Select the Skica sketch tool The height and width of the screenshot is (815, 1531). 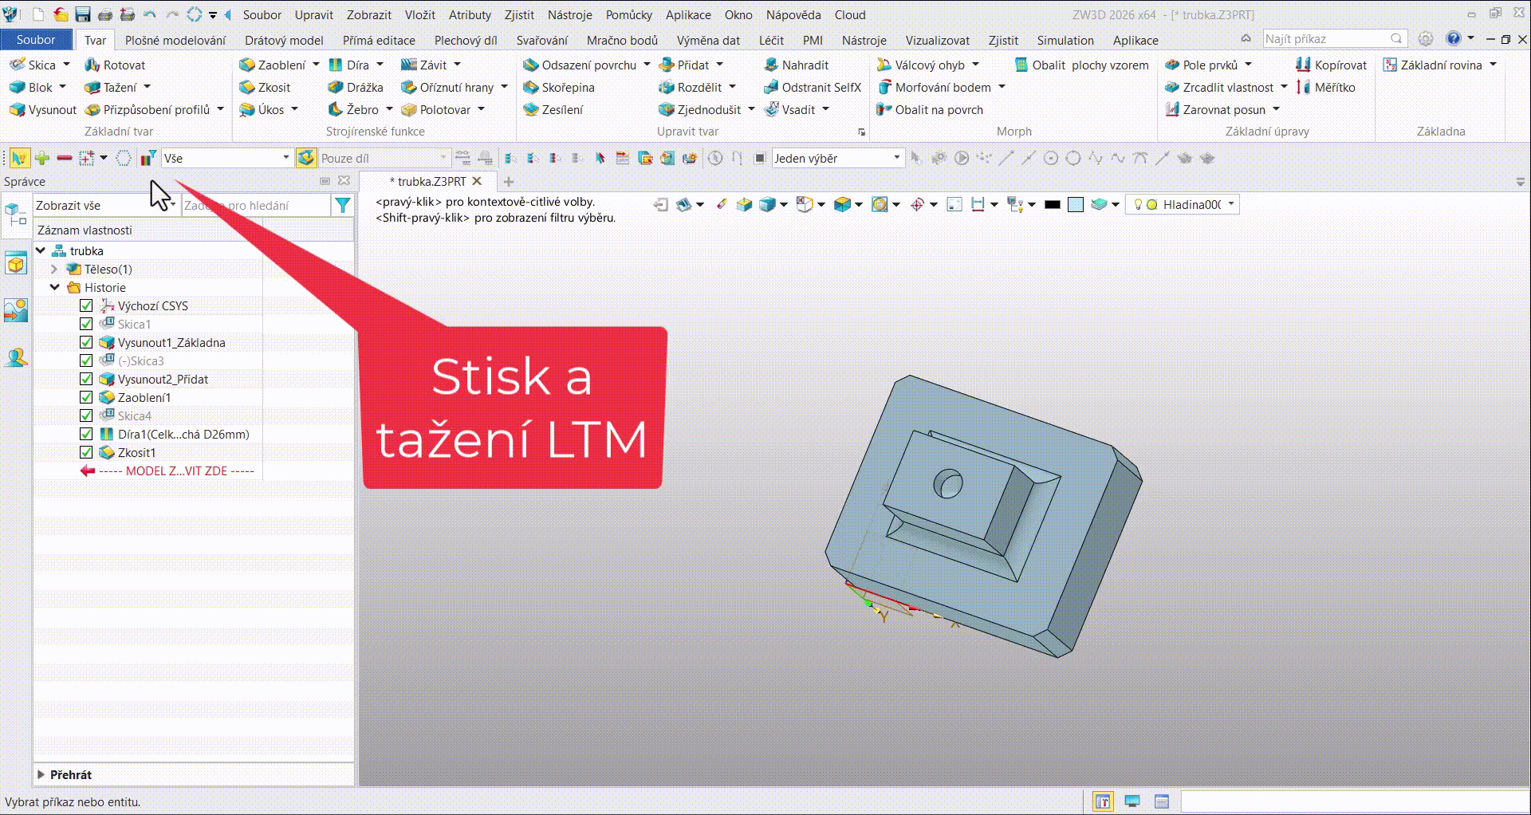pyautogui.click(x=33, y=65)
